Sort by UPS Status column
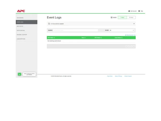 pyautogui.click(x=51, y=38)
